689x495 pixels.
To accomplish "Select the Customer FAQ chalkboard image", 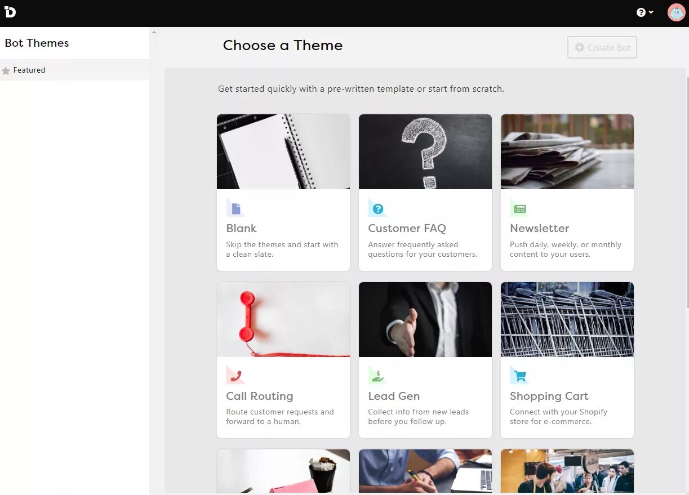I will [425, 151].
